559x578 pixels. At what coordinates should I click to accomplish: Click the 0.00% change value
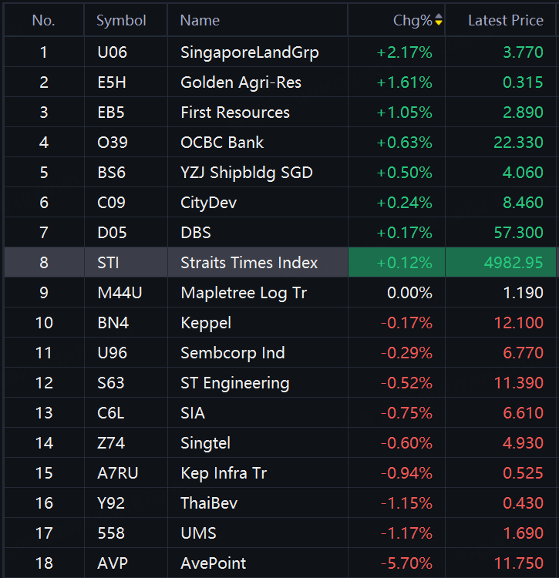click(409, 293)
